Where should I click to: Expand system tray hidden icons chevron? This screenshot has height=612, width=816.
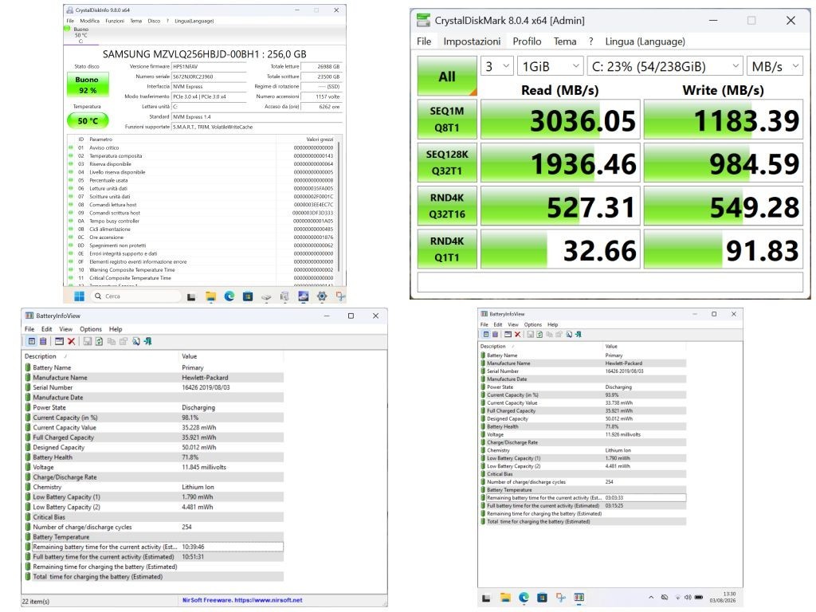tap(651, 597)
